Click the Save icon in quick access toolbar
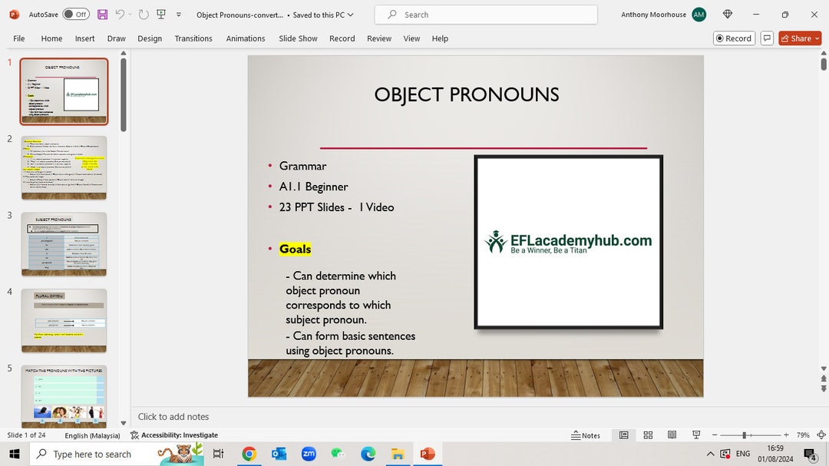829x466 pixels. (x=101, y=14)
